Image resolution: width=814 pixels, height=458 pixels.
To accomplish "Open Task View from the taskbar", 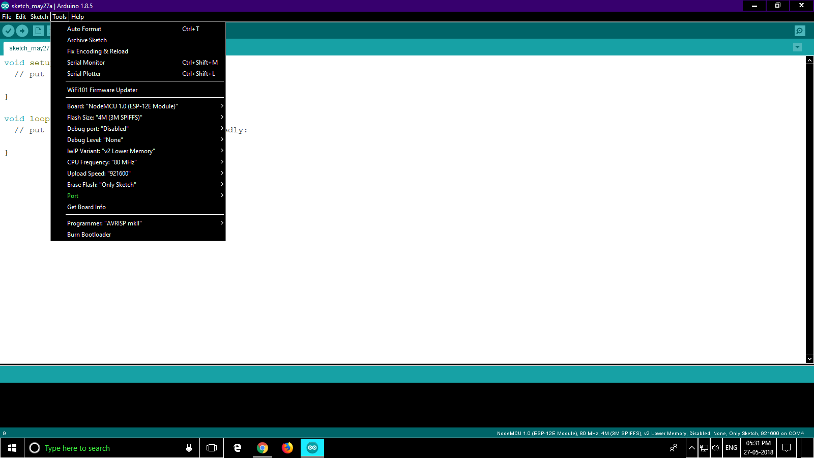I will click(212, 448).
